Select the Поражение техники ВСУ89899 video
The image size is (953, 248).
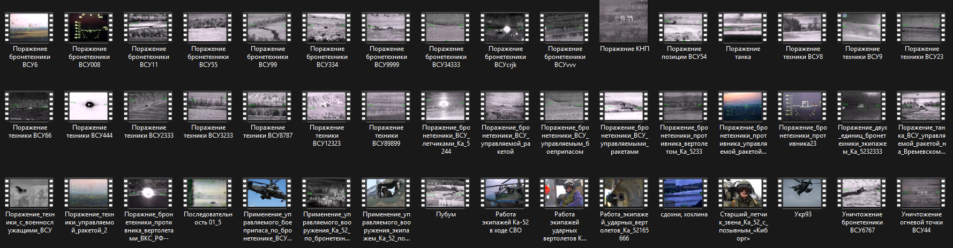pos(387,106)
